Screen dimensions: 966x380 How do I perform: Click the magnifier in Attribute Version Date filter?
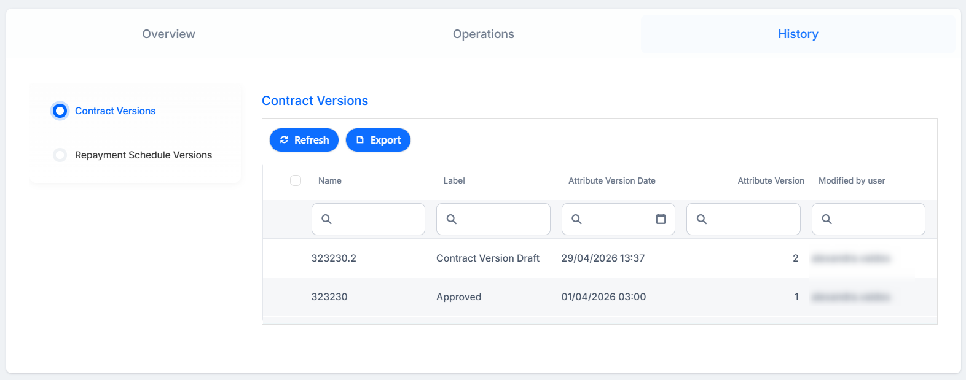pyautogui.click(x=576, y=219)
